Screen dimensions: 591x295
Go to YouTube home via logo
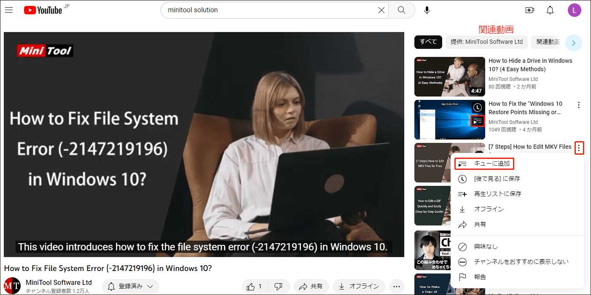coord(43,10)
